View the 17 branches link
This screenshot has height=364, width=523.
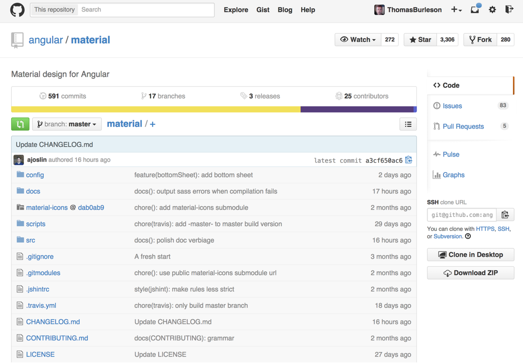[163, 96]
